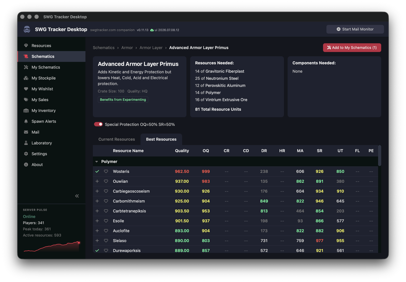Add Ouwiian using its plus icon

click(x=97, y=181)
